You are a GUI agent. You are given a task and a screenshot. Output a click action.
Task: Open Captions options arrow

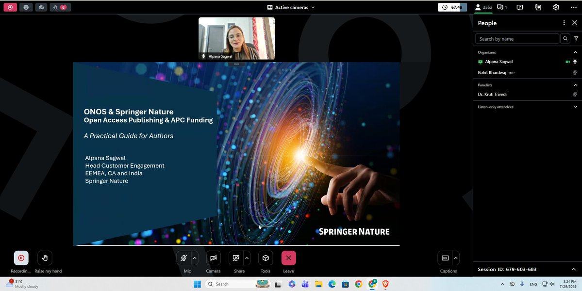(456, 258)
